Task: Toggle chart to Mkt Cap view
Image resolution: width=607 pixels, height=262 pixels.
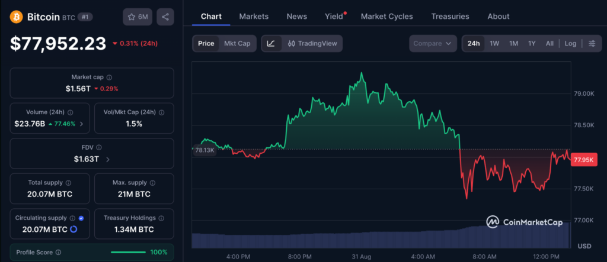Action: pos(237,43)
